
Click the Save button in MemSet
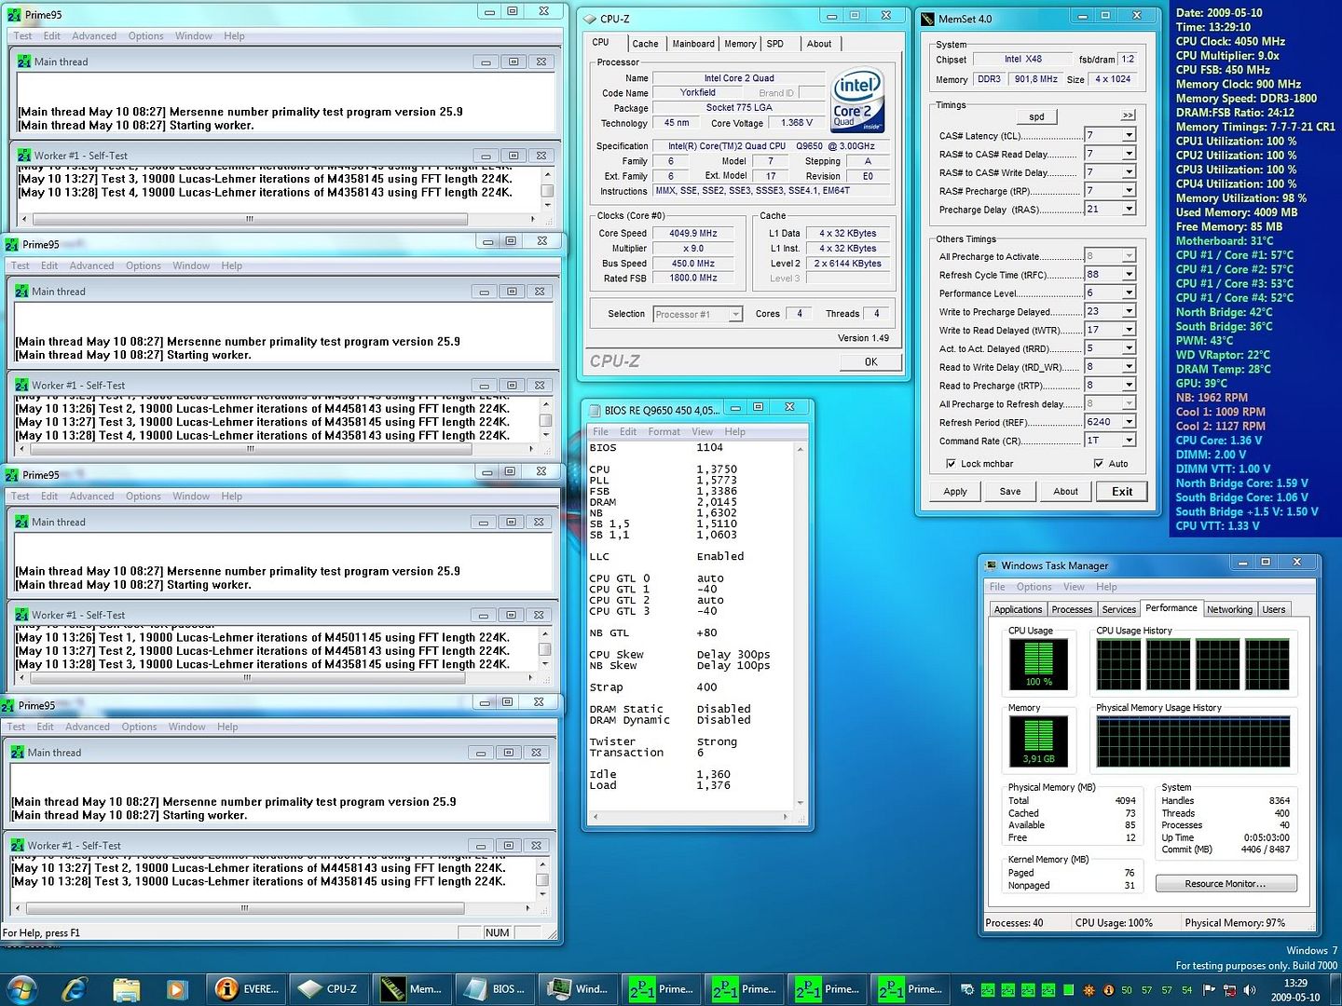tap(1010, 492)
